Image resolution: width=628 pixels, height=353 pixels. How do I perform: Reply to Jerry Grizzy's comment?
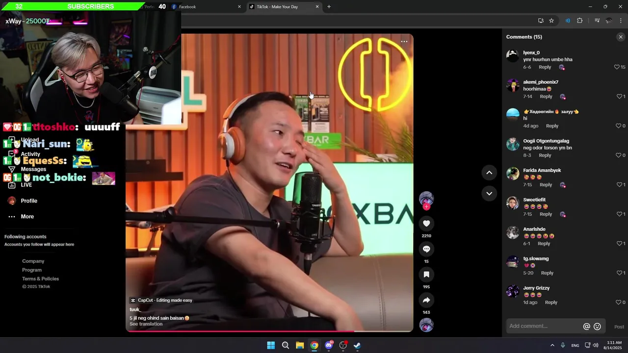(x=551, y=303)
